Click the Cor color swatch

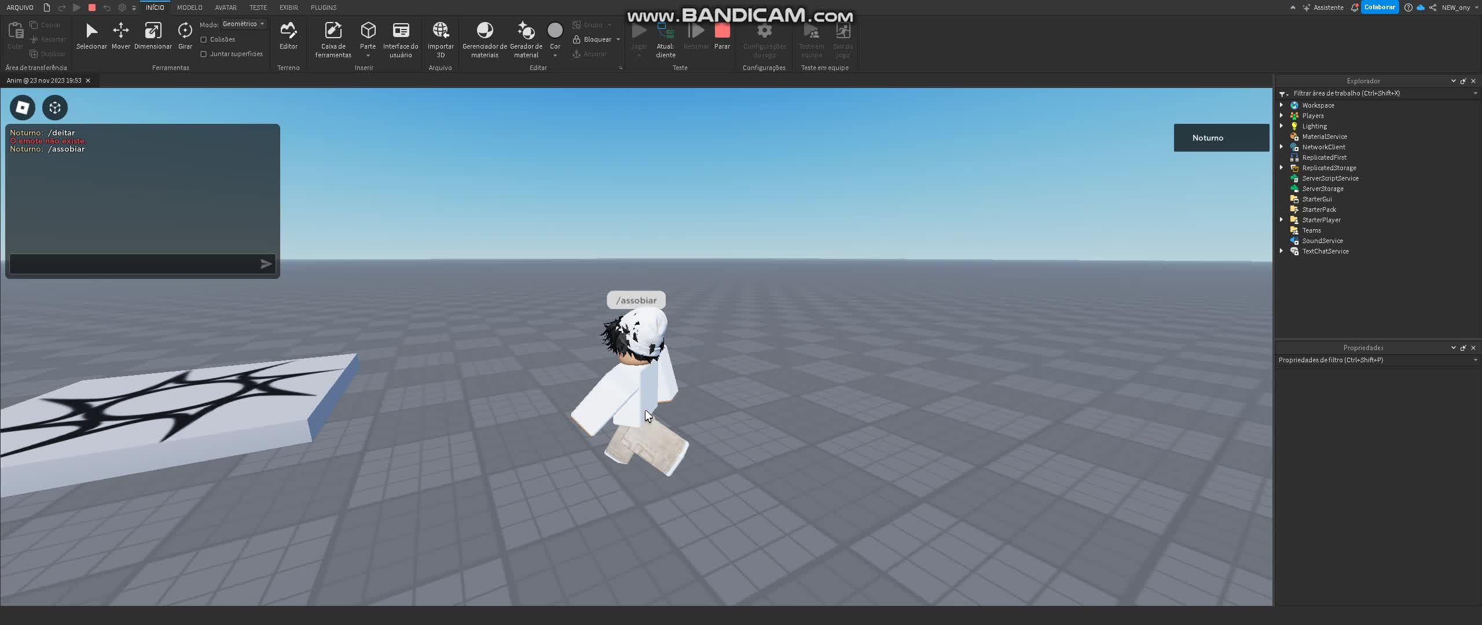[555, 31]
